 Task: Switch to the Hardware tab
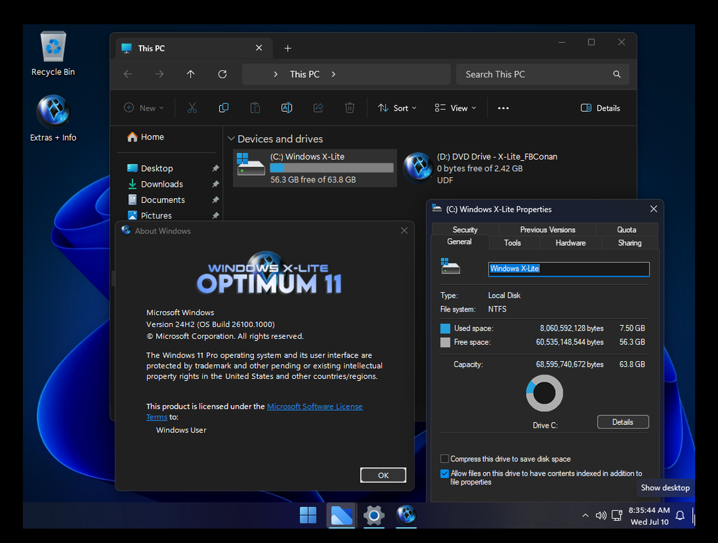click(x=571, y=243)
